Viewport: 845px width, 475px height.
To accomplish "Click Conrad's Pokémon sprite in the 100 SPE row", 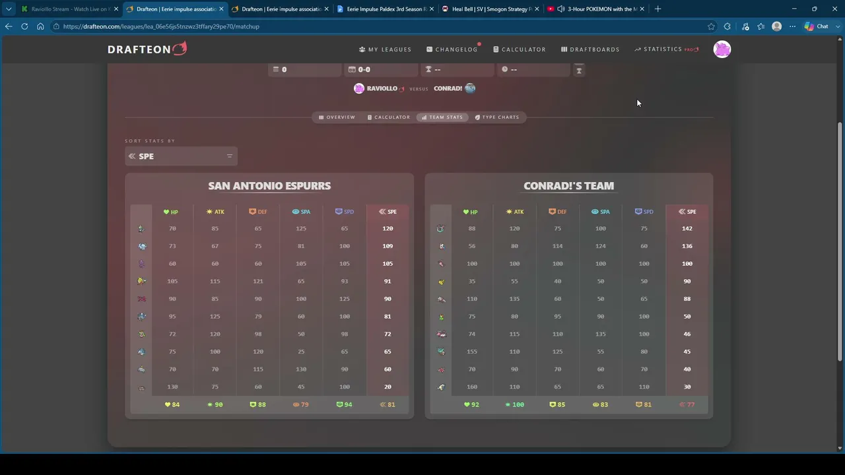I will click(441, 264).
